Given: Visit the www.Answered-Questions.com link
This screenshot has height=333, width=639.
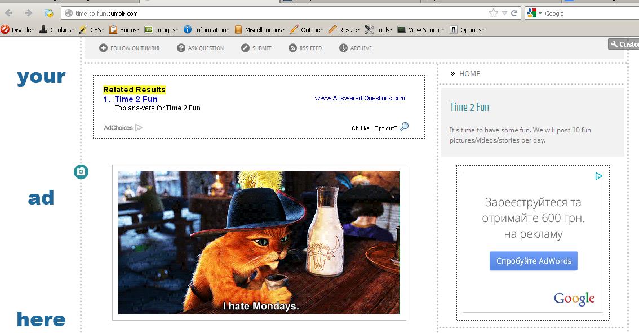Looking at the screenshot, I should (360, 98).
